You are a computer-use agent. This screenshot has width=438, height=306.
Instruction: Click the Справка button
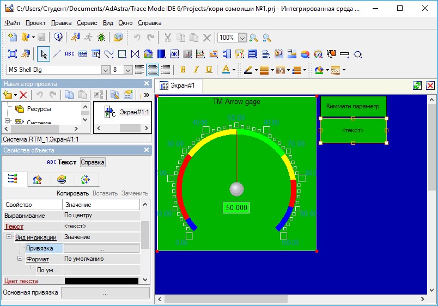pyautogui.click(x=93, y=162)
